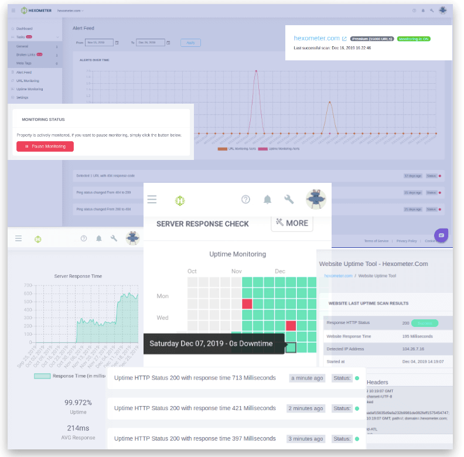Open Privacy Policy footer link
This screenshot has height=457, width=464.
tap(407, 241)
